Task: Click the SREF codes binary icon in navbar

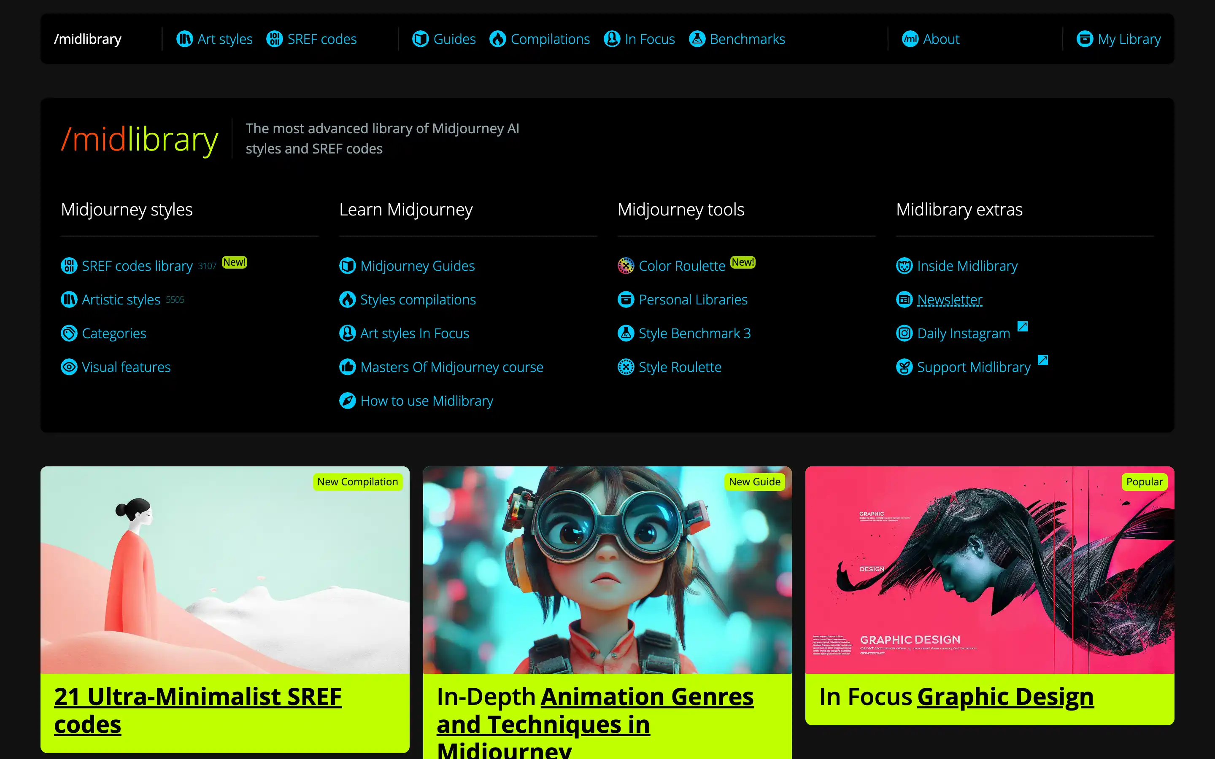Action: click(x=274, y=39)
